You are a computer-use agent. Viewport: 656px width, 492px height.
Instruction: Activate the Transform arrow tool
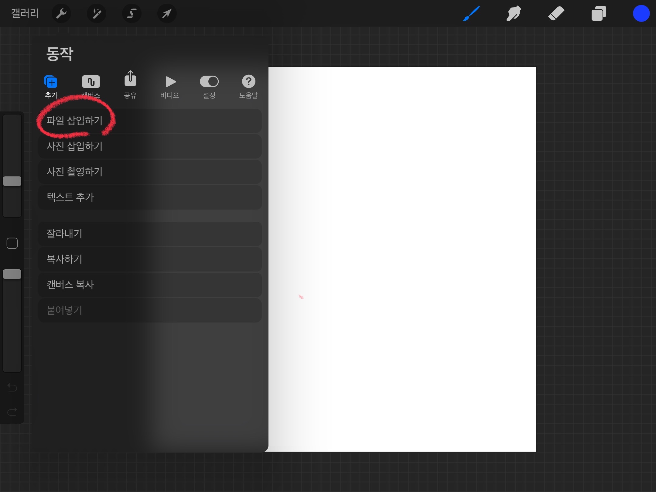[167, 13]
